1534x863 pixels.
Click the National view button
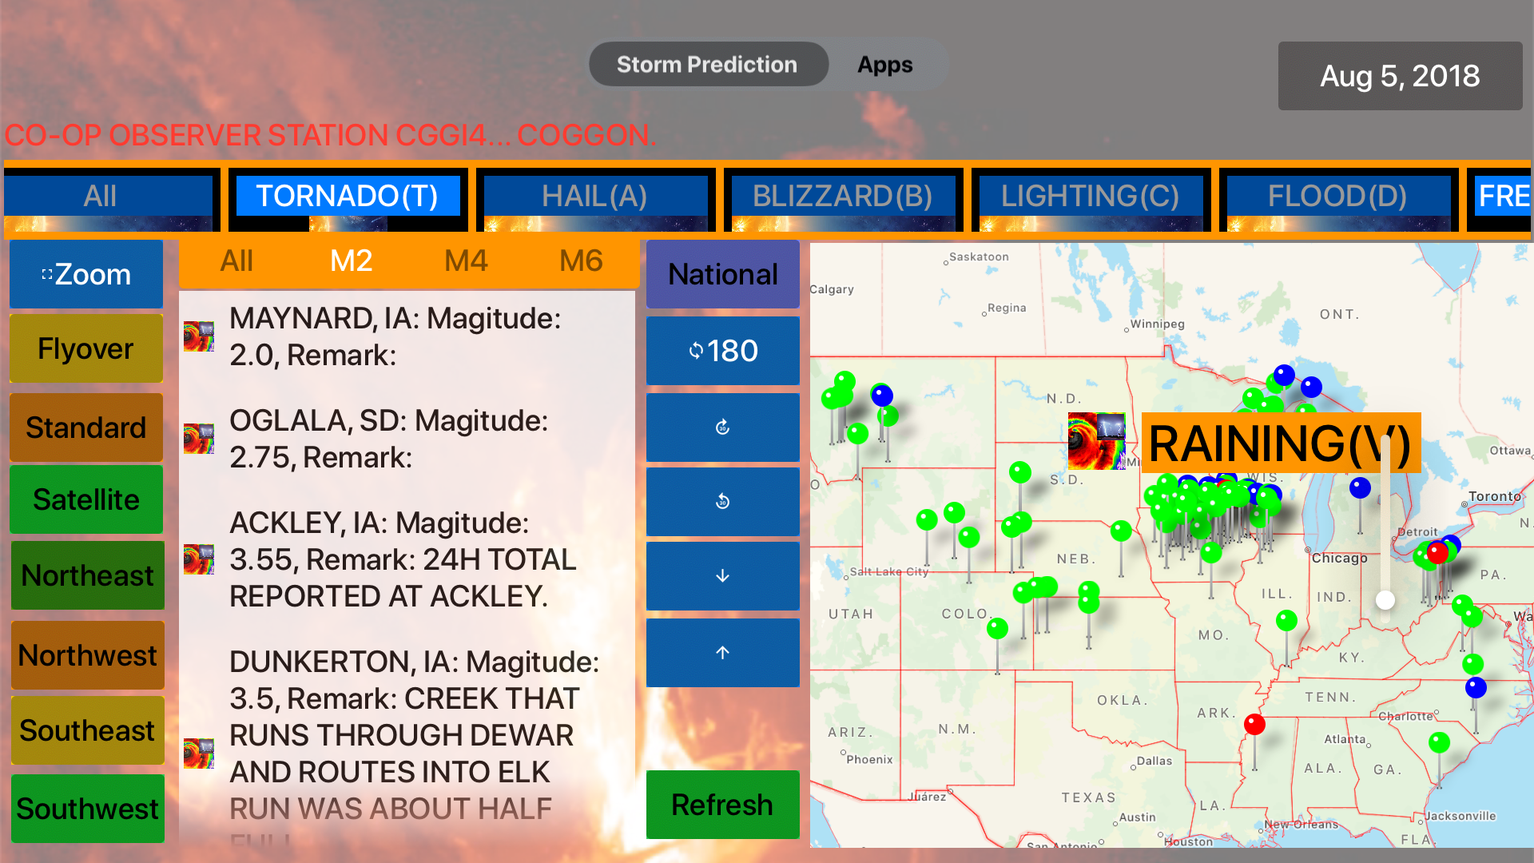pyautogui.click(x=723, y=274)
